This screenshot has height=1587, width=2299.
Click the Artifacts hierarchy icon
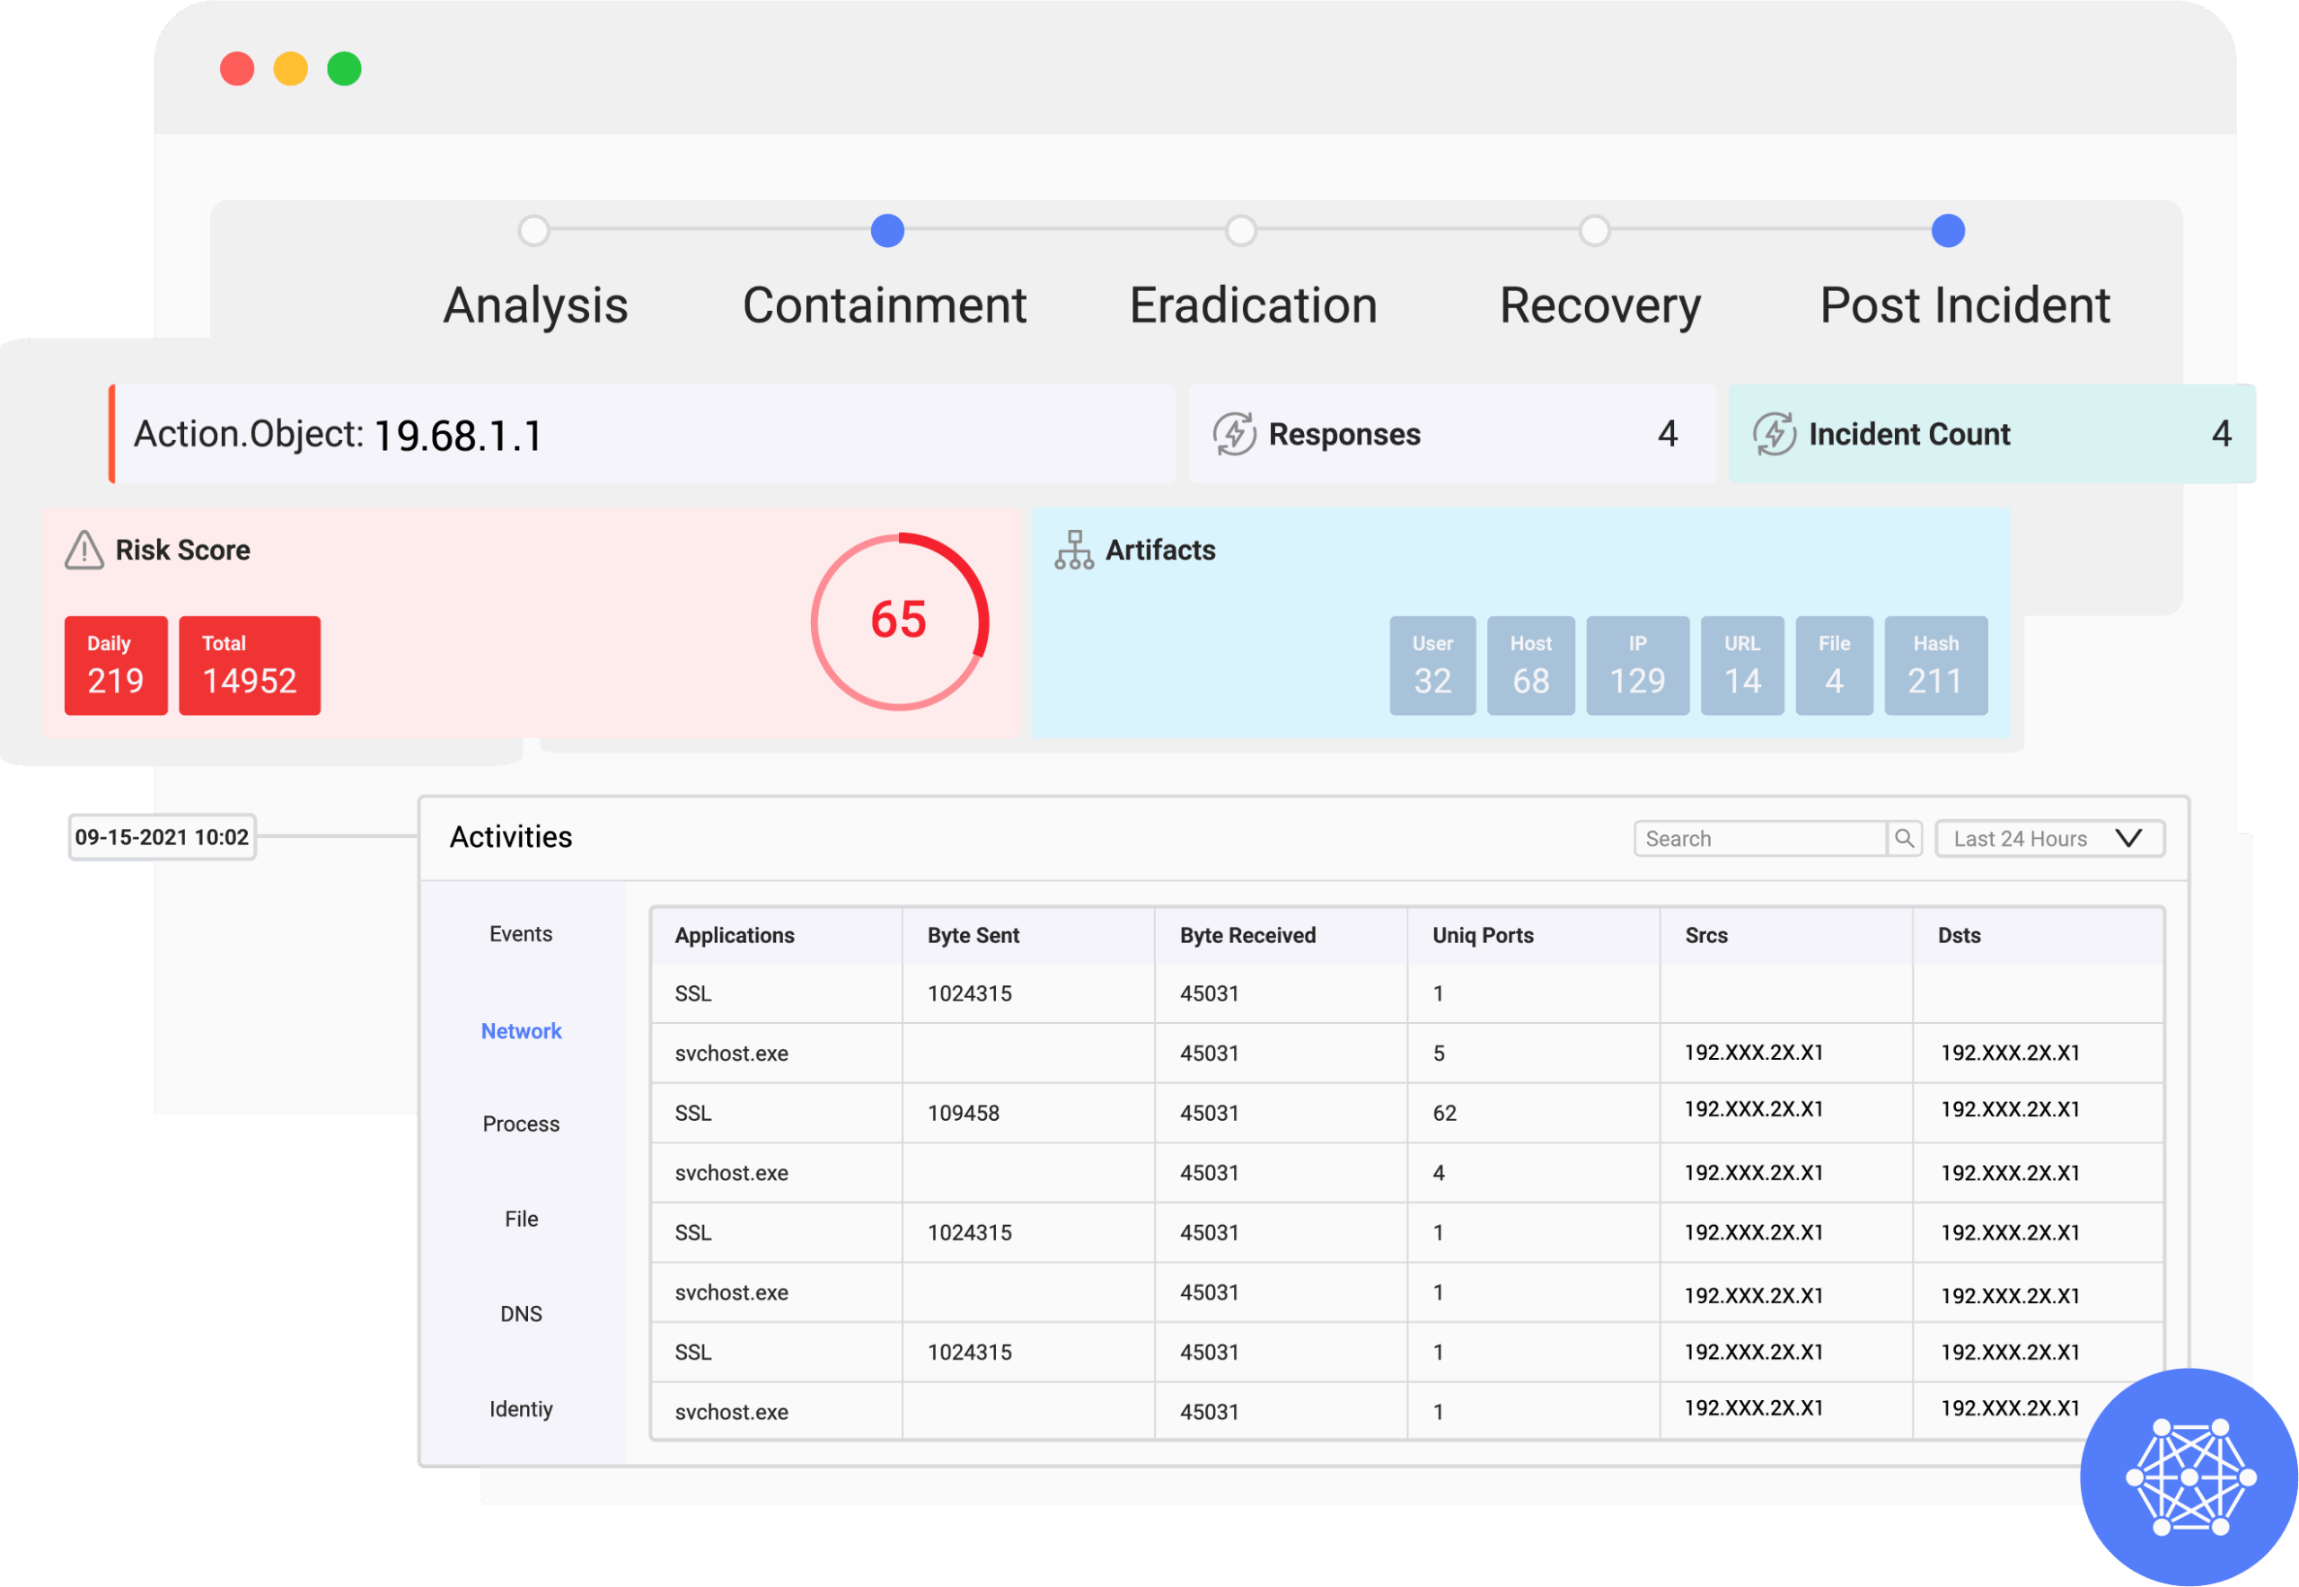1075,550
